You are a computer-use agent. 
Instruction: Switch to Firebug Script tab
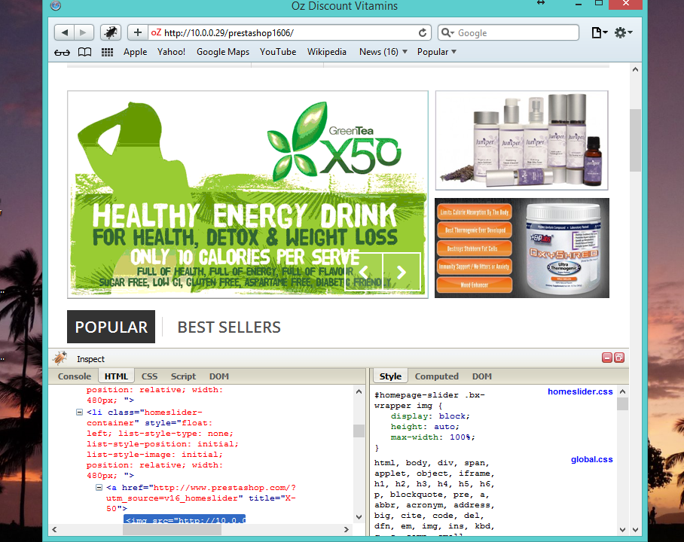[x=183, y=376]
